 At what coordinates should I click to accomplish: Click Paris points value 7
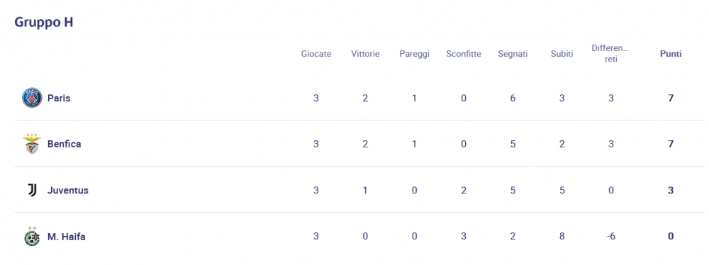[671, 98]
